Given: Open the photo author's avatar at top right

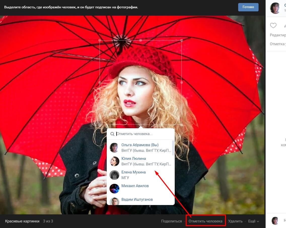Looking at the screenshot, I should (275, 8).
